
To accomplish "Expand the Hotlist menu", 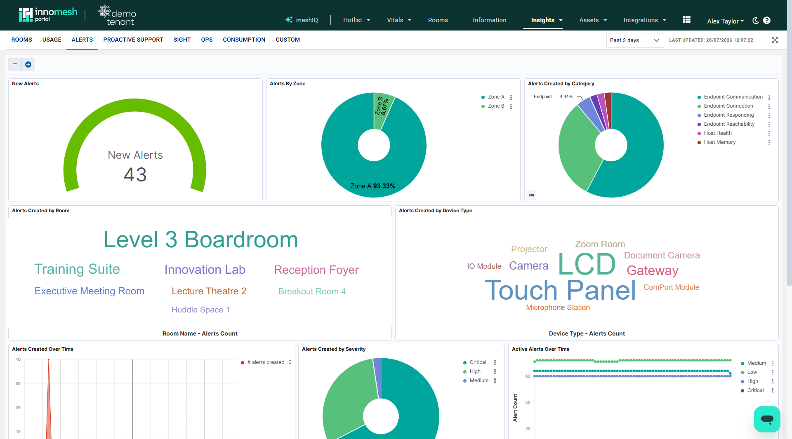I will (357, 20).
